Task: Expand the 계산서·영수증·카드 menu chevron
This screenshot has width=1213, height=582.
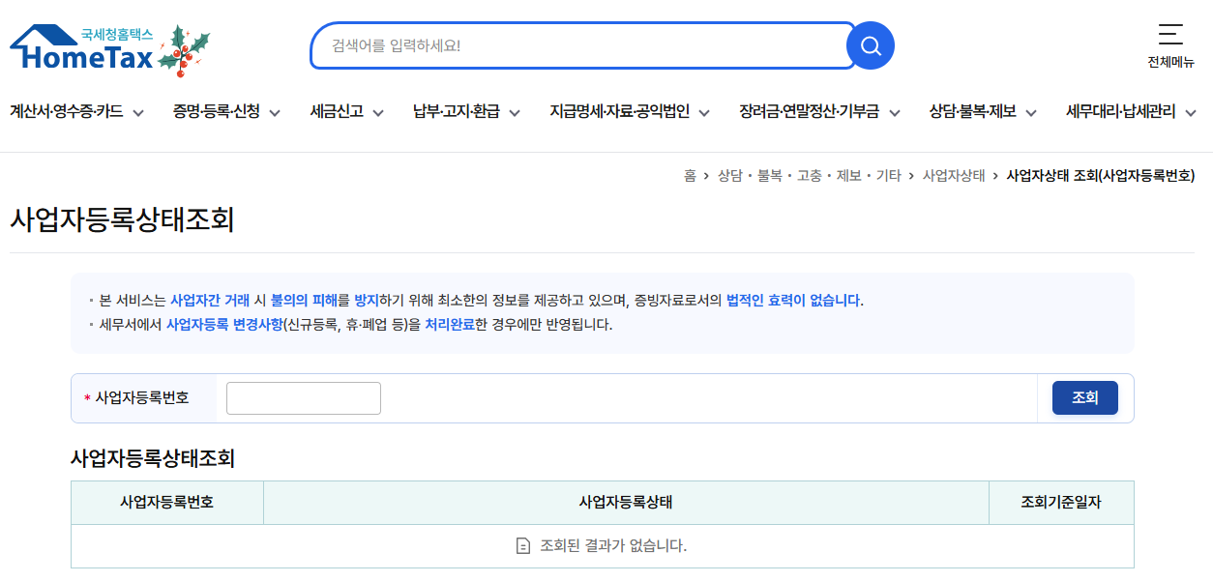Action: pos(138,112)
